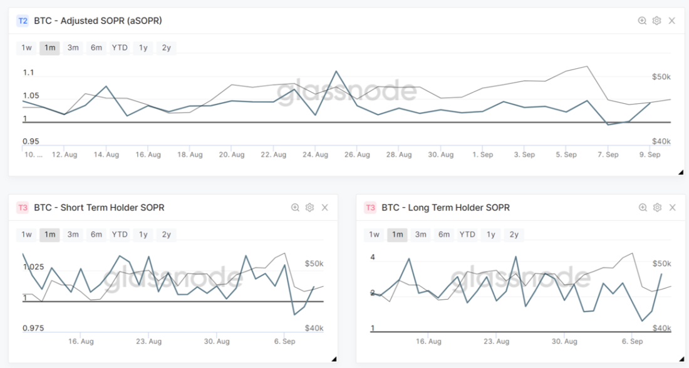This screenshot has width=689, height=368.
Task: Close the Short Term Holder SOPR panel
Action: (x=324, y=207)
